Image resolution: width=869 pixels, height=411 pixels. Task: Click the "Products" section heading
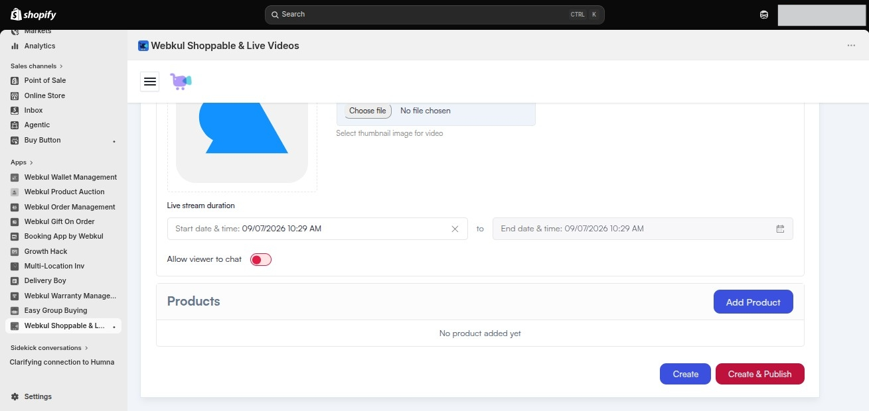(193, 301)
